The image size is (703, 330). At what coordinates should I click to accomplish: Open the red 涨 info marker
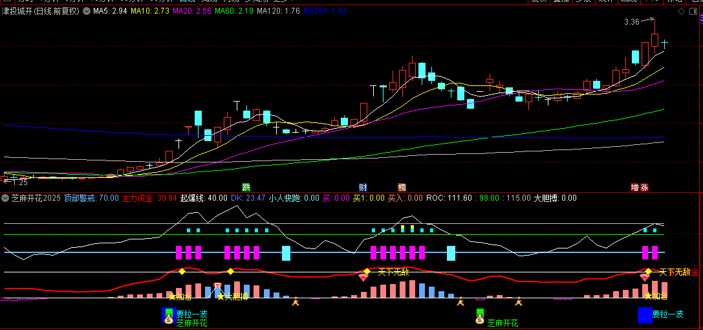coord(644,187)
